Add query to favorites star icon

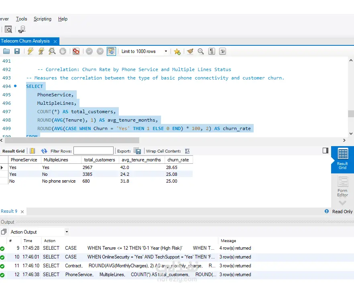pos(177,51)
